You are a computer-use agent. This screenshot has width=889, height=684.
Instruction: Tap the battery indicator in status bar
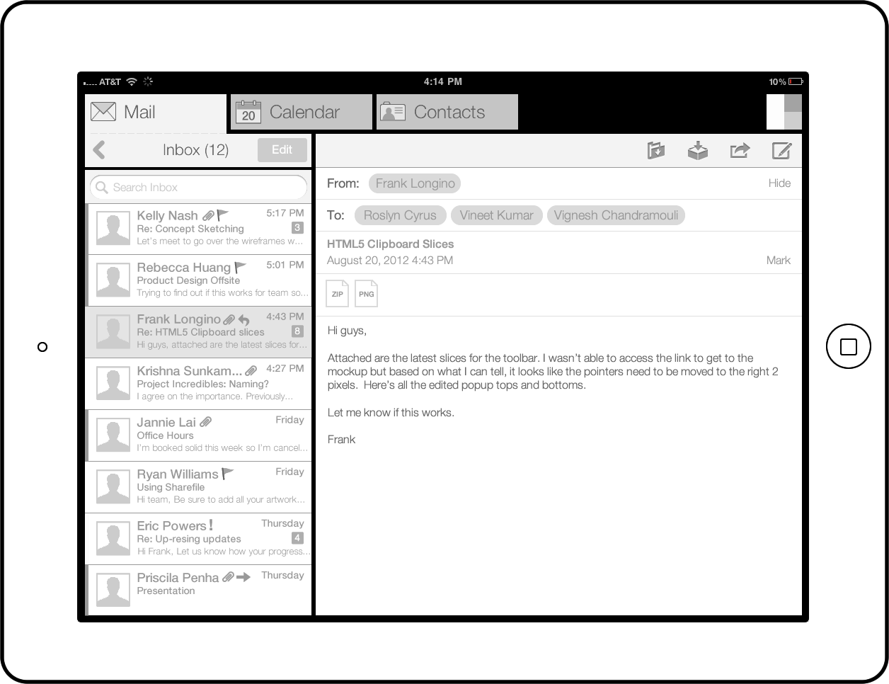coord(796,82)
